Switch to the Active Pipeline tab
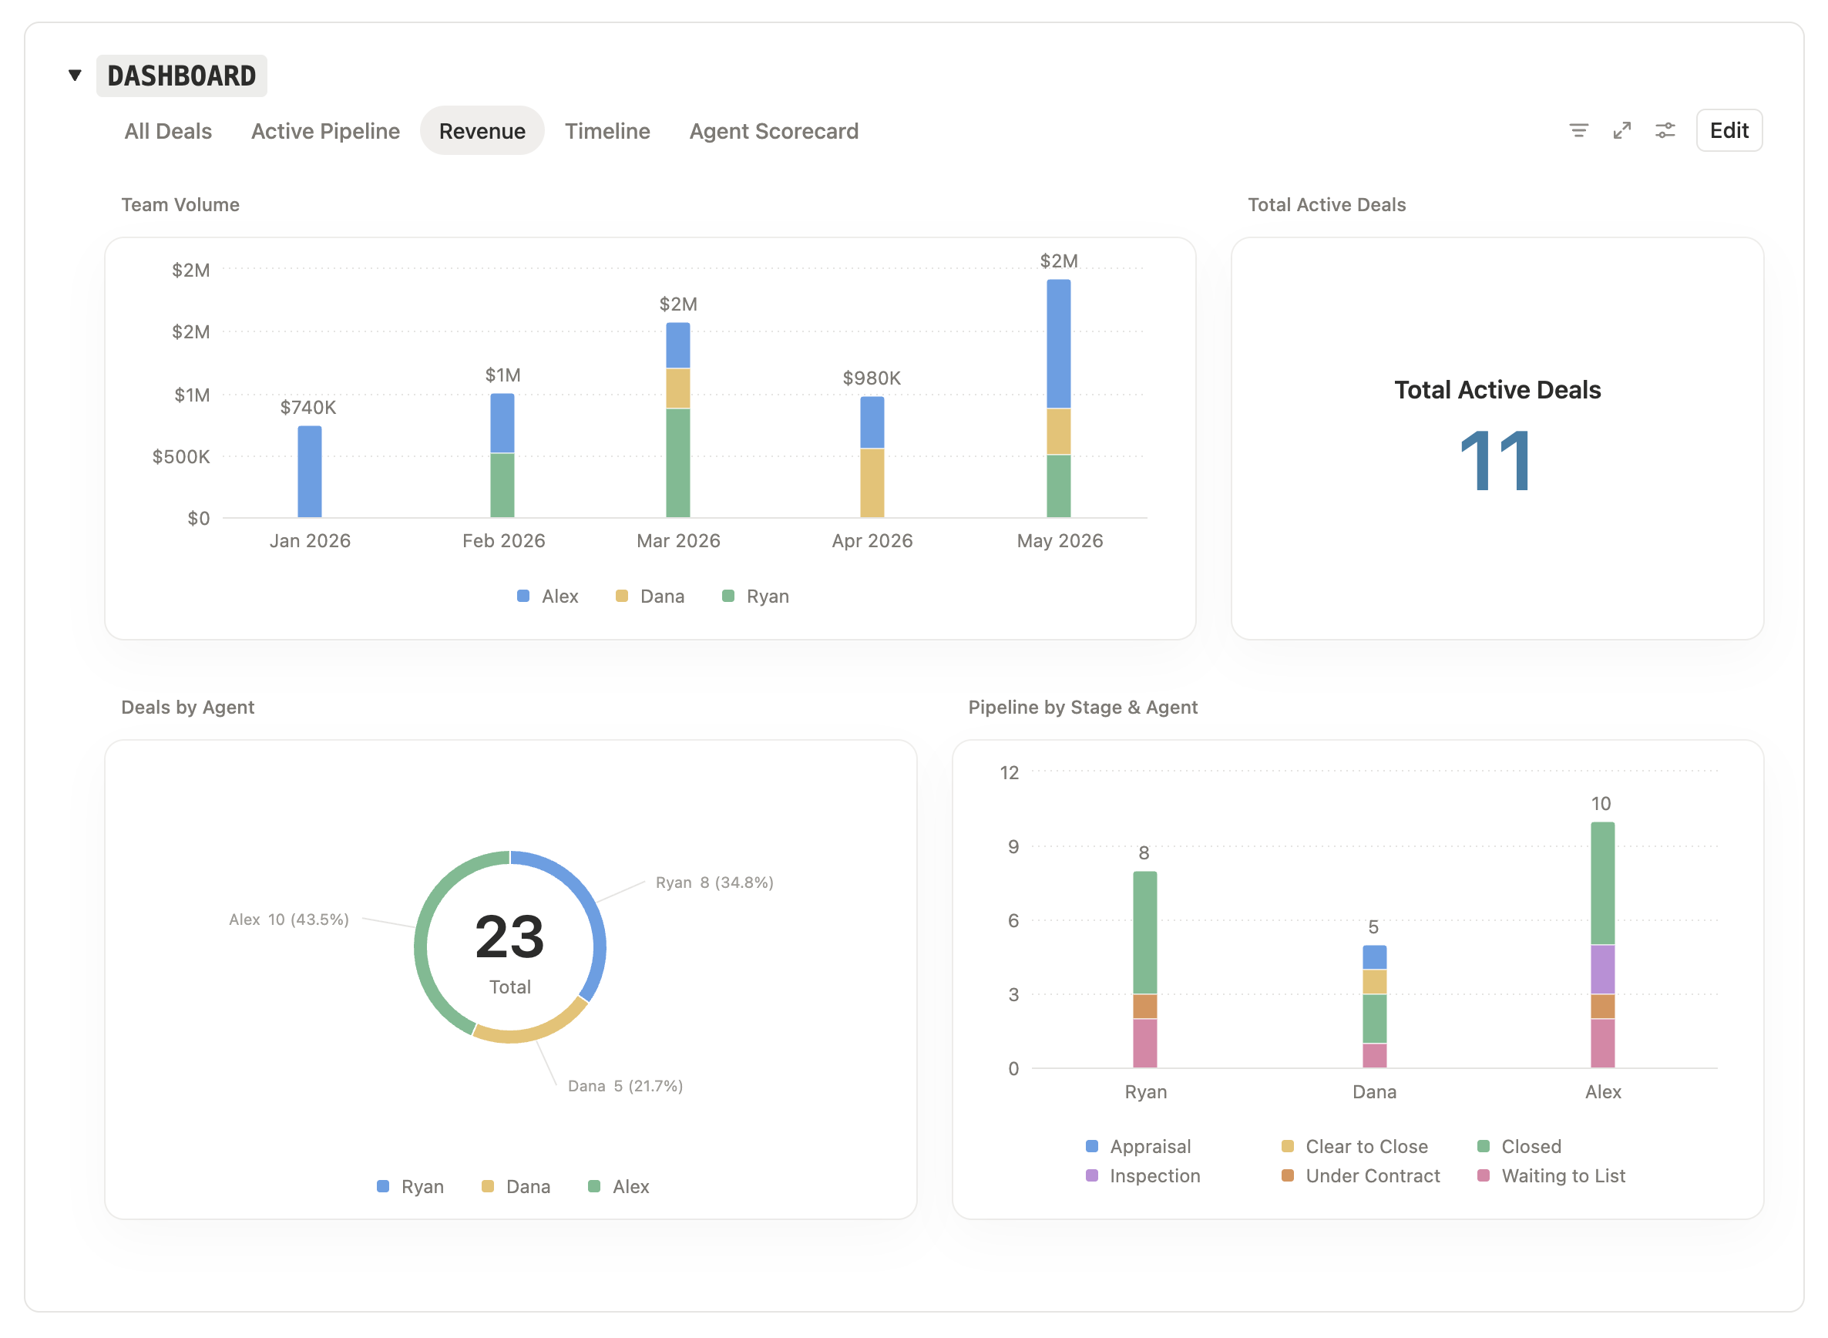 tap(324, 130)
